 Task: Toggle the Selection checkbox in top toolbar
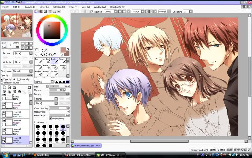coord(92,12)
